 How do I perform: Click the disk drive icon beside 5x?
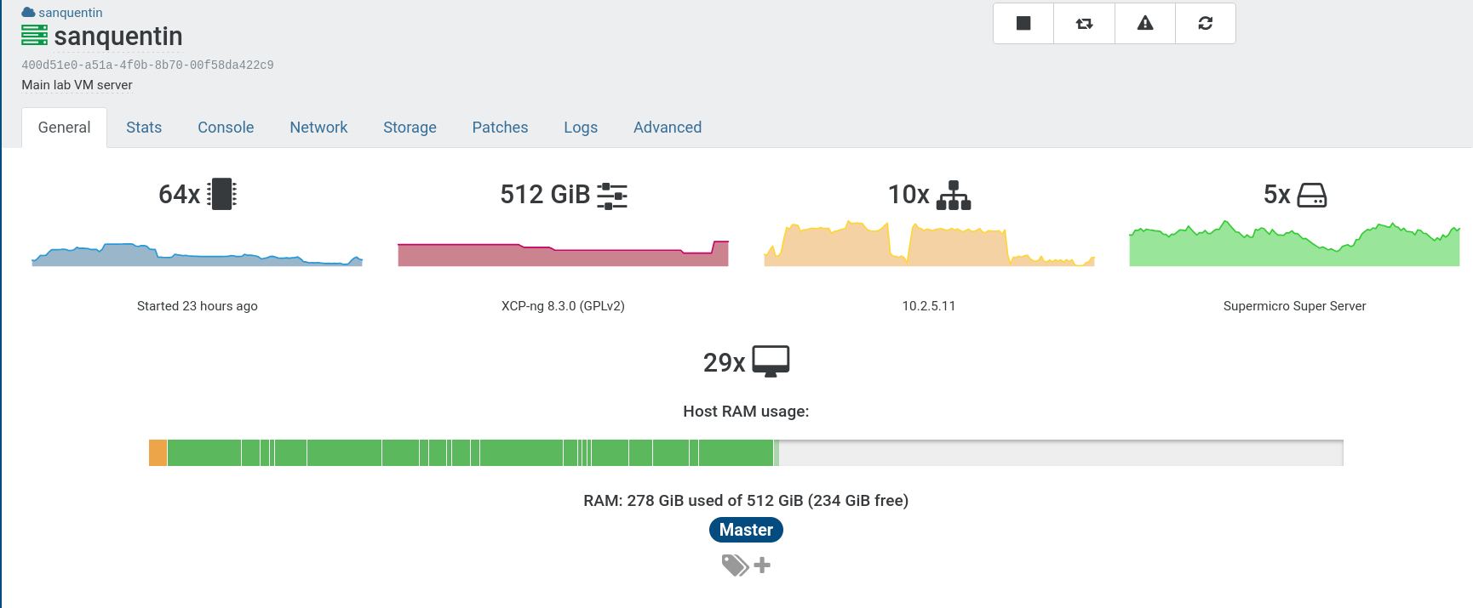(1311, 196)
